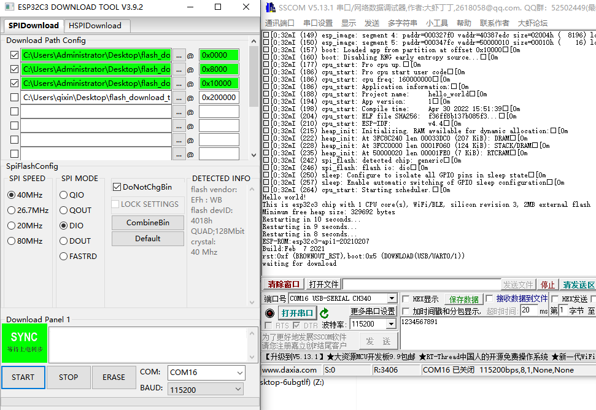Select FASTRD SPI mode
The width and height of the screenshot is (596, 410).
(x=63, y=257)
